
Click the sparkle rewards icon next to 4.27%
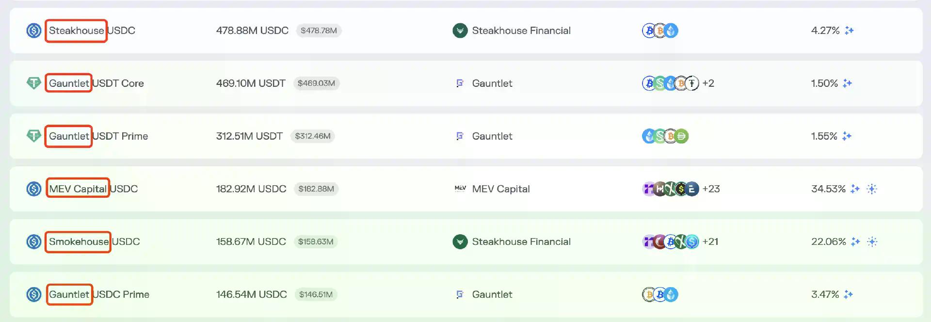pyautogui.click(x=849, y=31)
